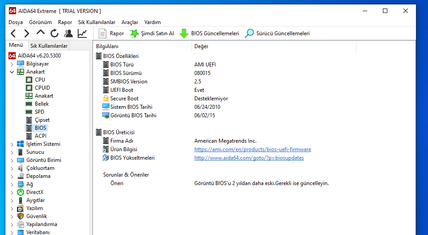Expand the Ağ tree node
This screenshot has height=235, width=428.
(x=12, y=184)
